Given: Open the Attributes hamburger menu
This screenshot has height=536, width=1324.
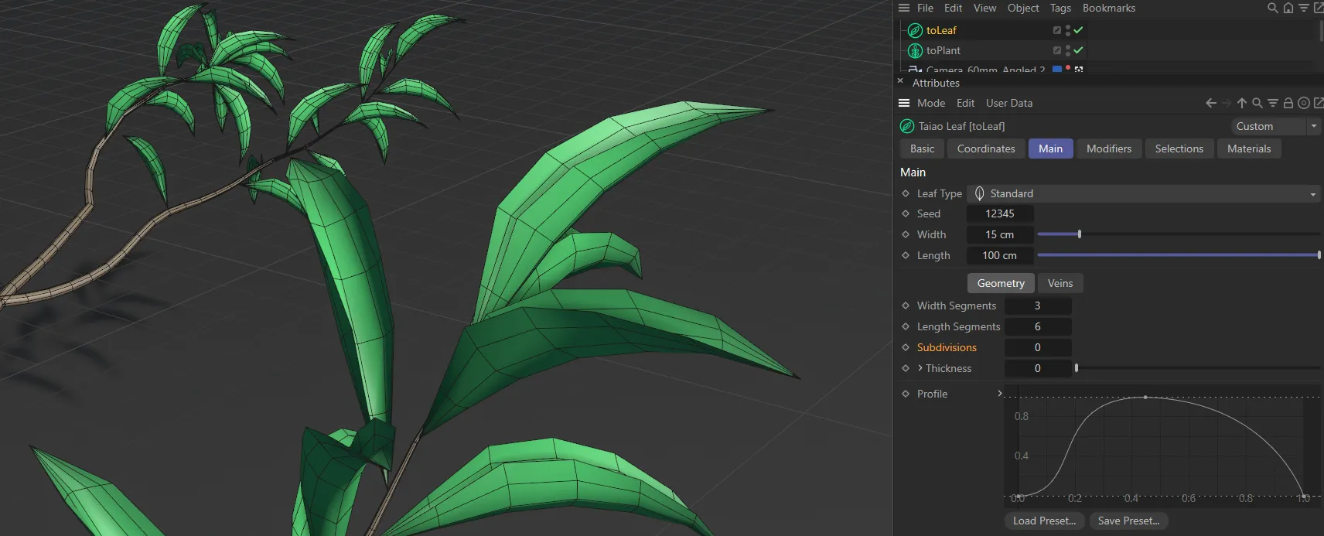Looking at the screenshot, I should coord(903,103).
